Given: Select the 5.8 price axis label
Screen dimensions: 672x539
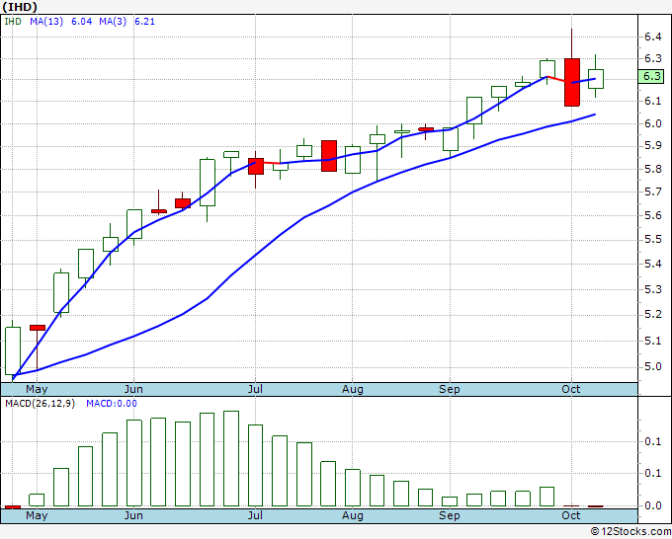Looking at the screenshot, I should pyautogui.click(x=653, y=169).
